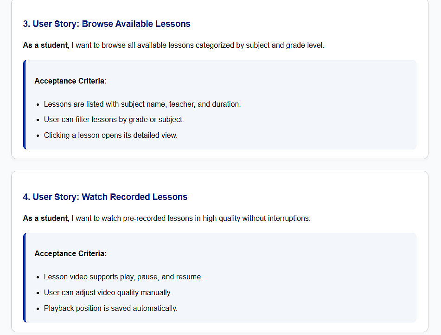Click "Acceptance Criteria:" under Browse Available Lessons
This screenshot has width=441, height=335.
tap(70, 81)
